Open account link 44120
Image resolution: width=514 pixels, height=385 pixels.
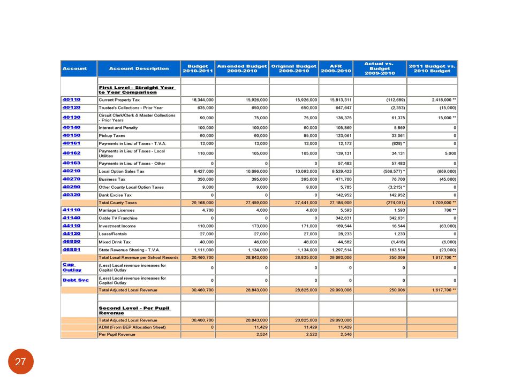point(71,234)
